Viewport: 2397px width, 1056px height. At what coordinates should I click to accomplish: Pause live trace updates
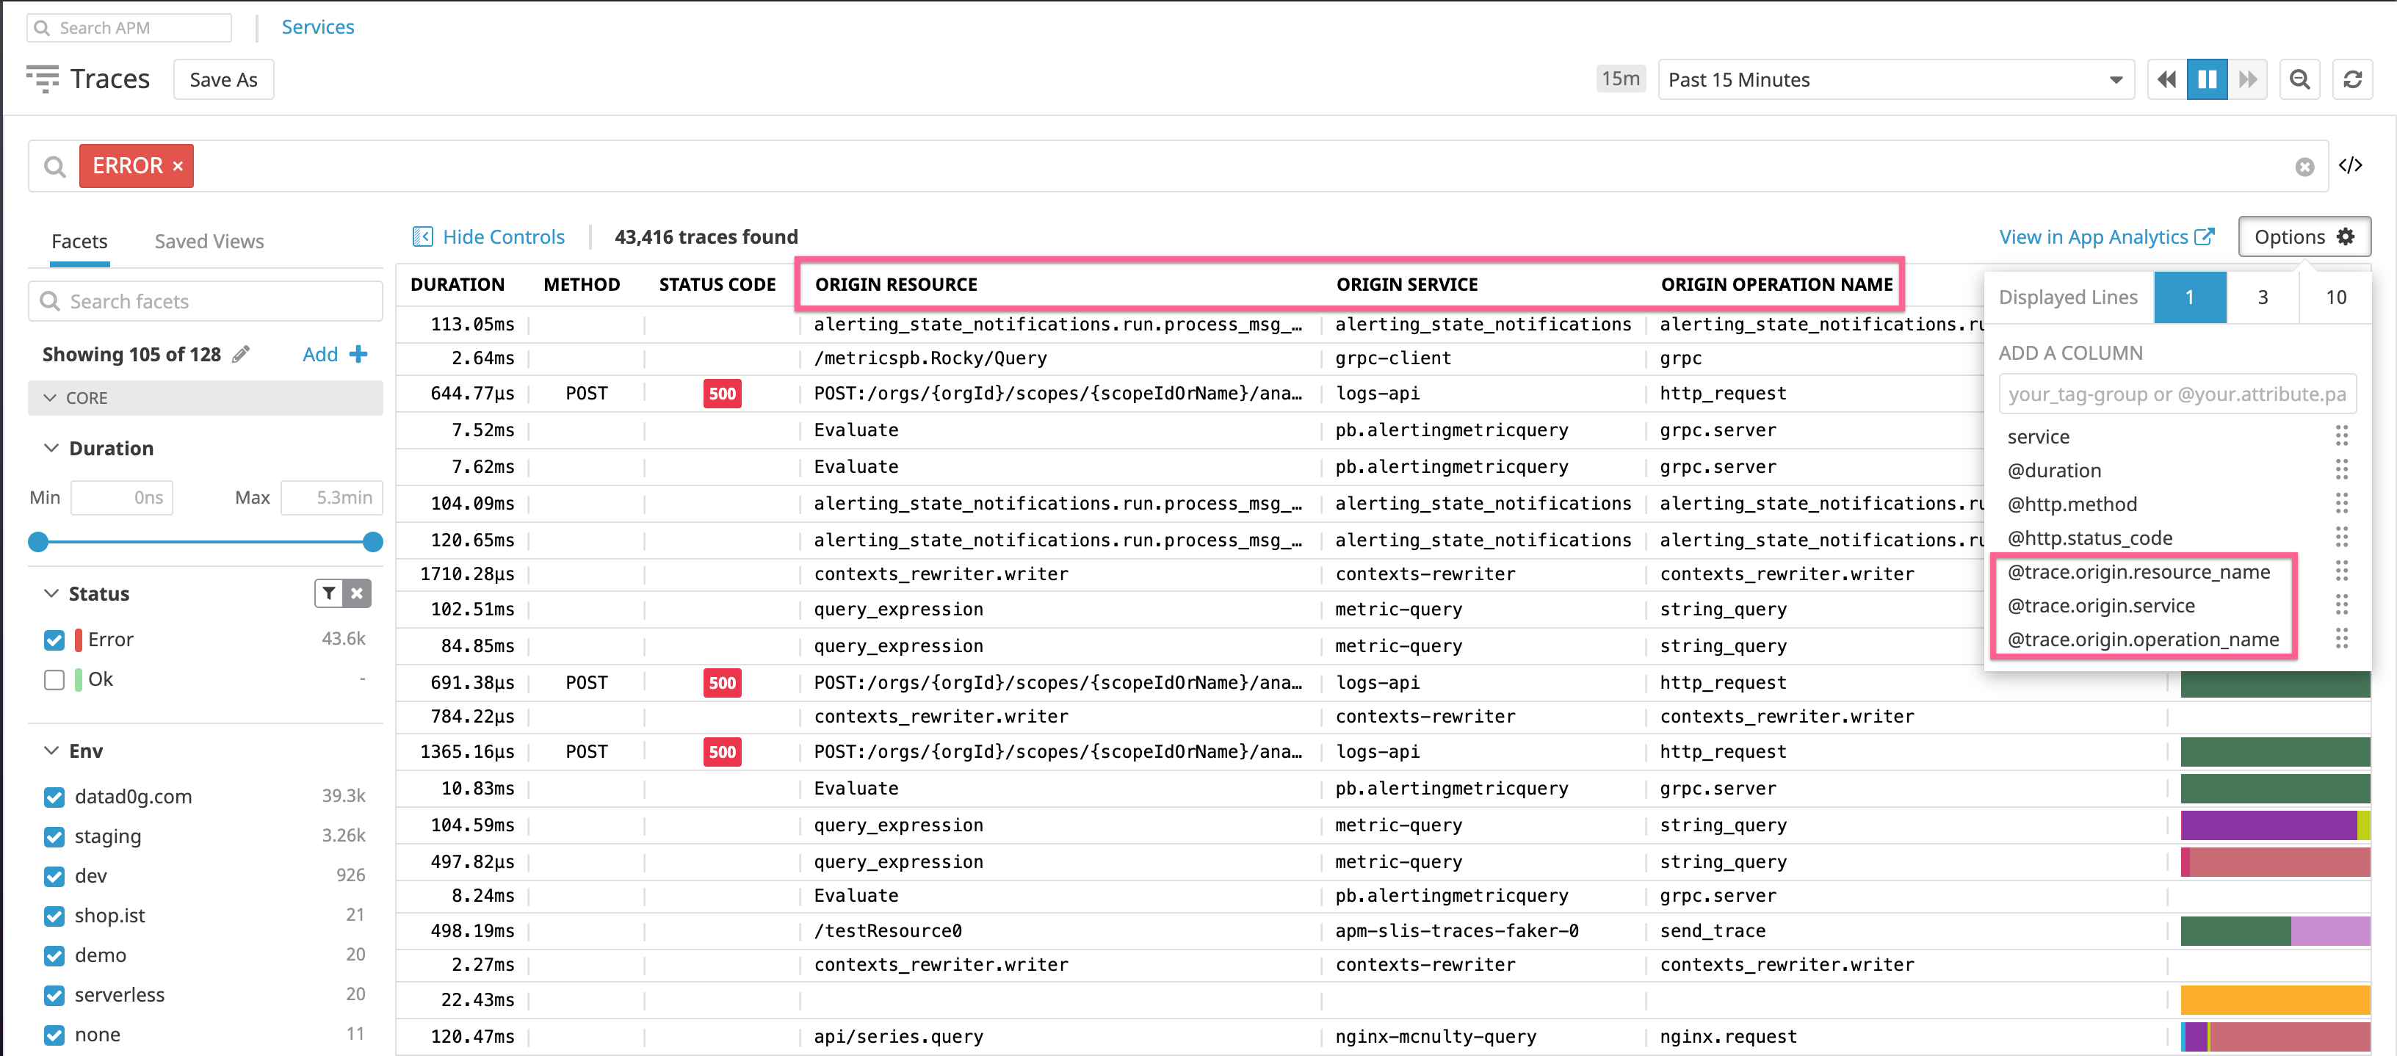(x=2206, y=80)
